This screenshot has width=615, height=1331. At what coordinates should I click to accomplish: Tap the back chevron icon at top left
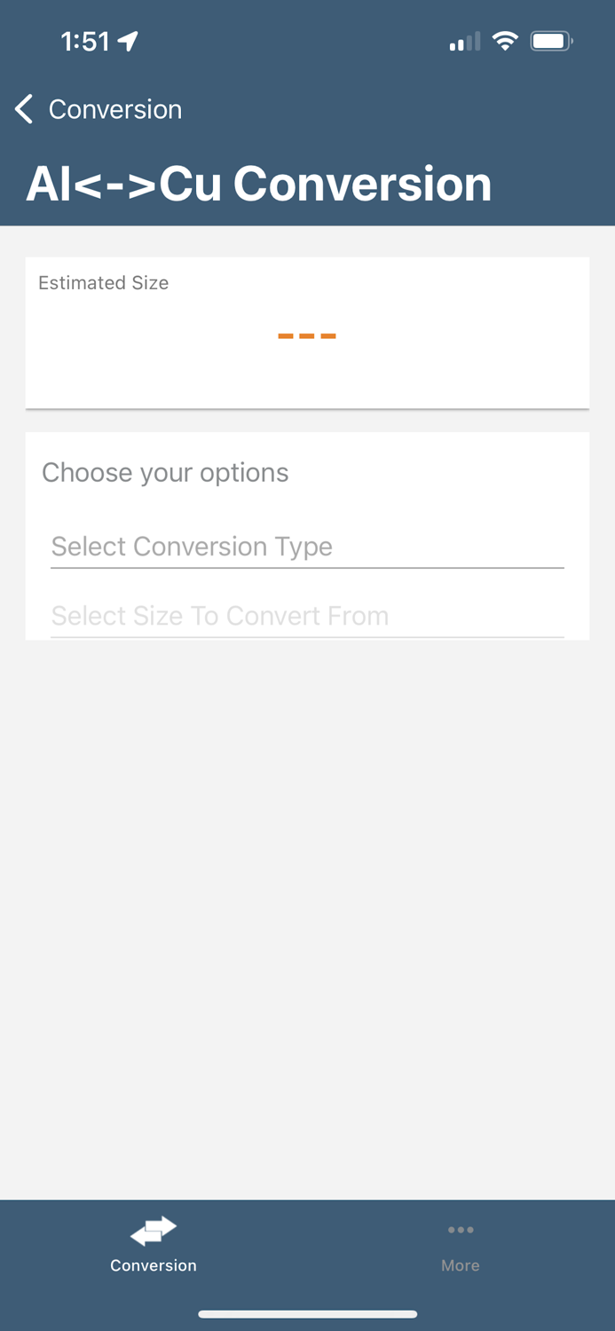click(x=22, y=108)
